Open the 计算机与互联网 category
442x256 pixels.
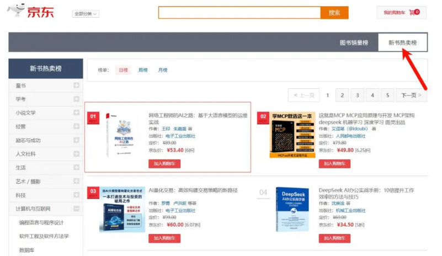33,209
